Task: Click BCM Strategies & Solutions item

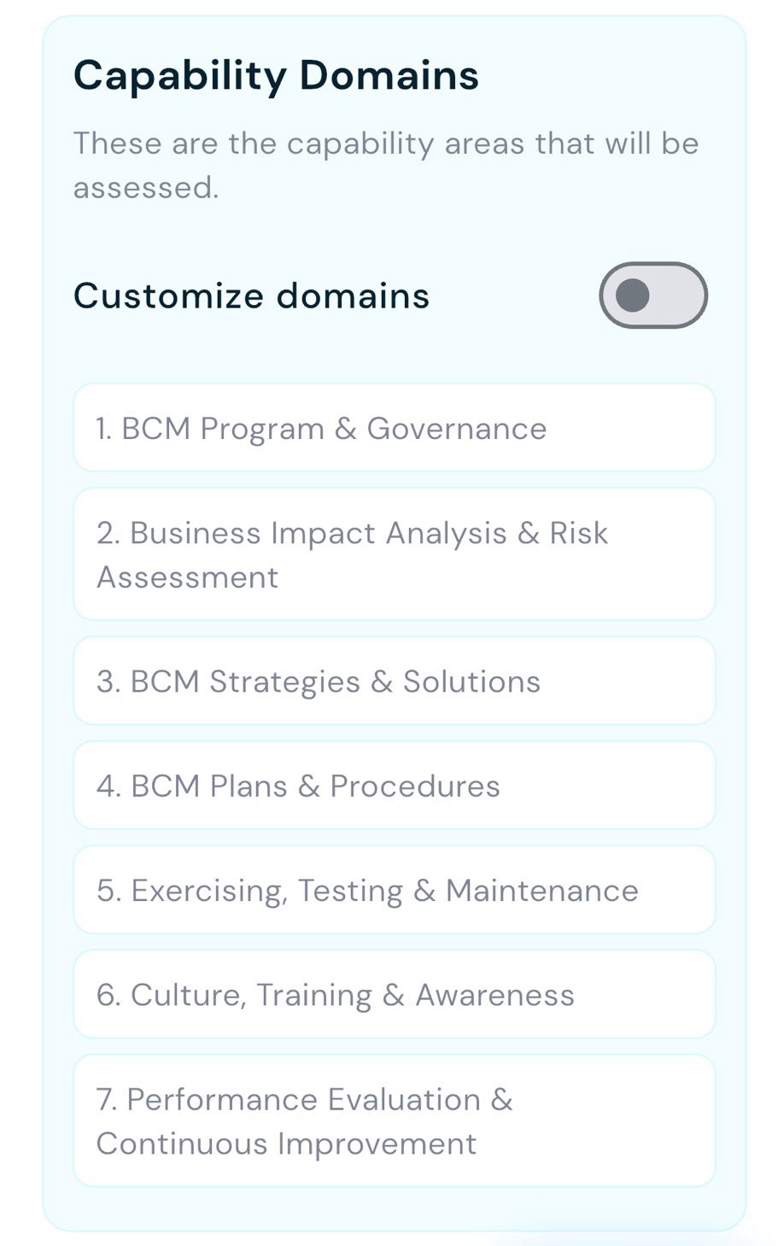Action: [x=394, y=681]
